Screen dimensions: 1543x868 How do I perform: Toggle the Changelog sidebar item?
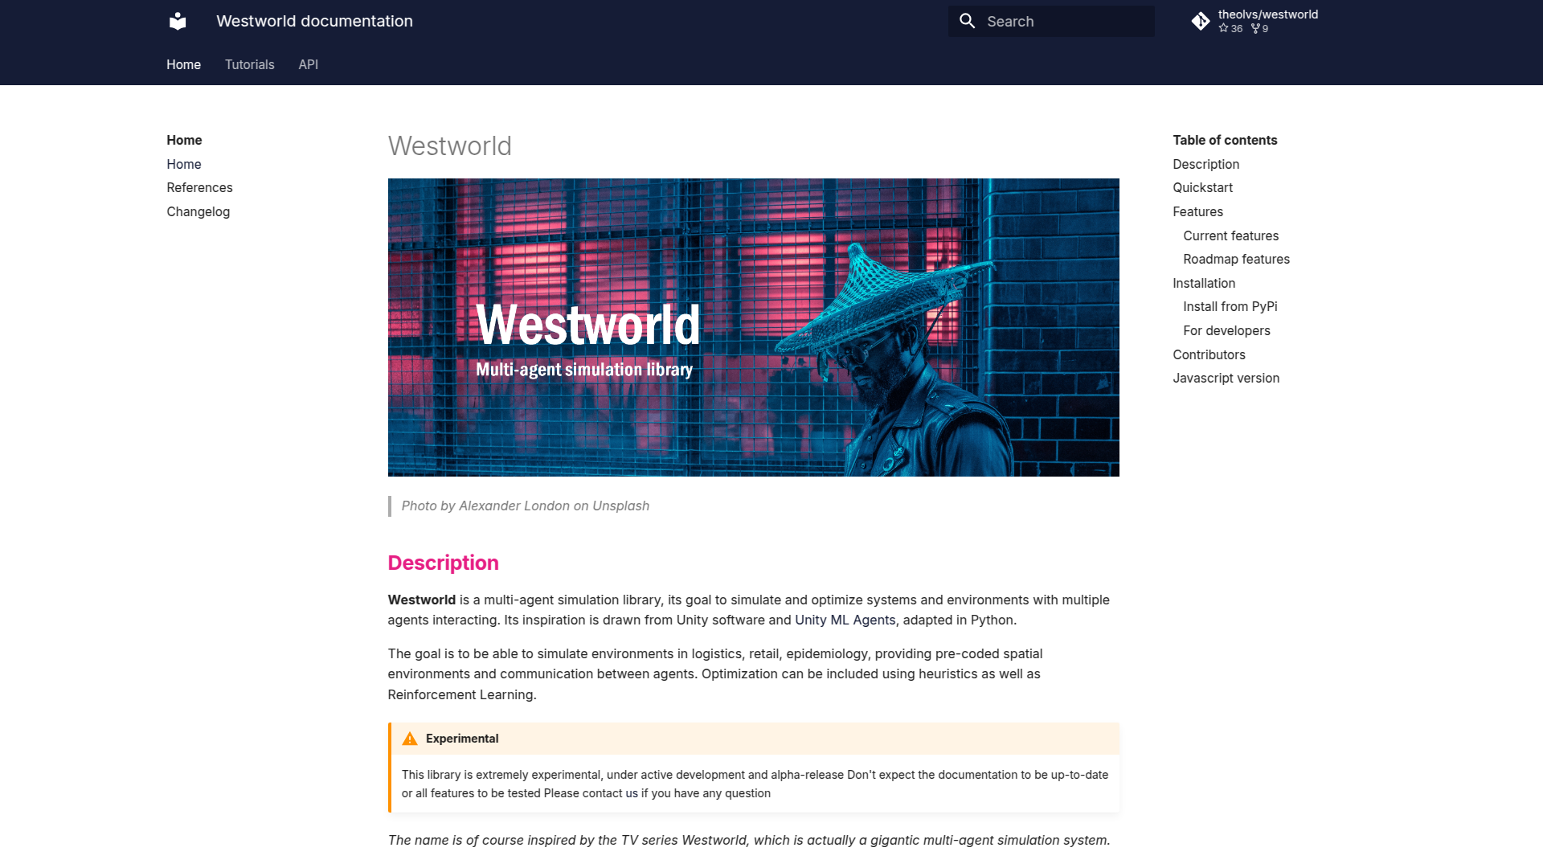(199, 211)
